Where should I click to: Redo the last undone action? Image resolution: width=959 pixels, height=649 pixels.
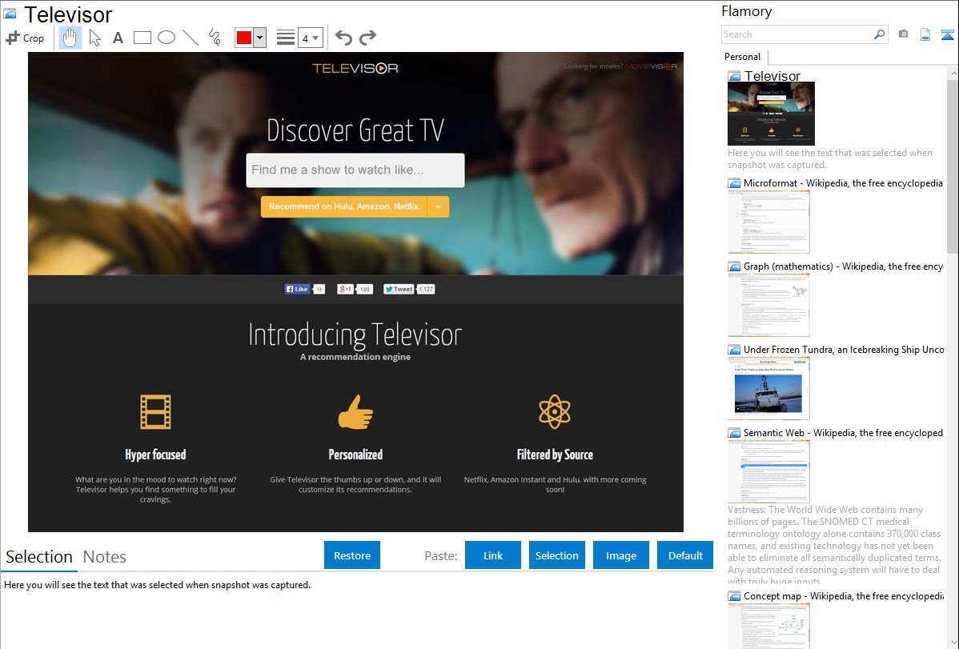[367, 38]
